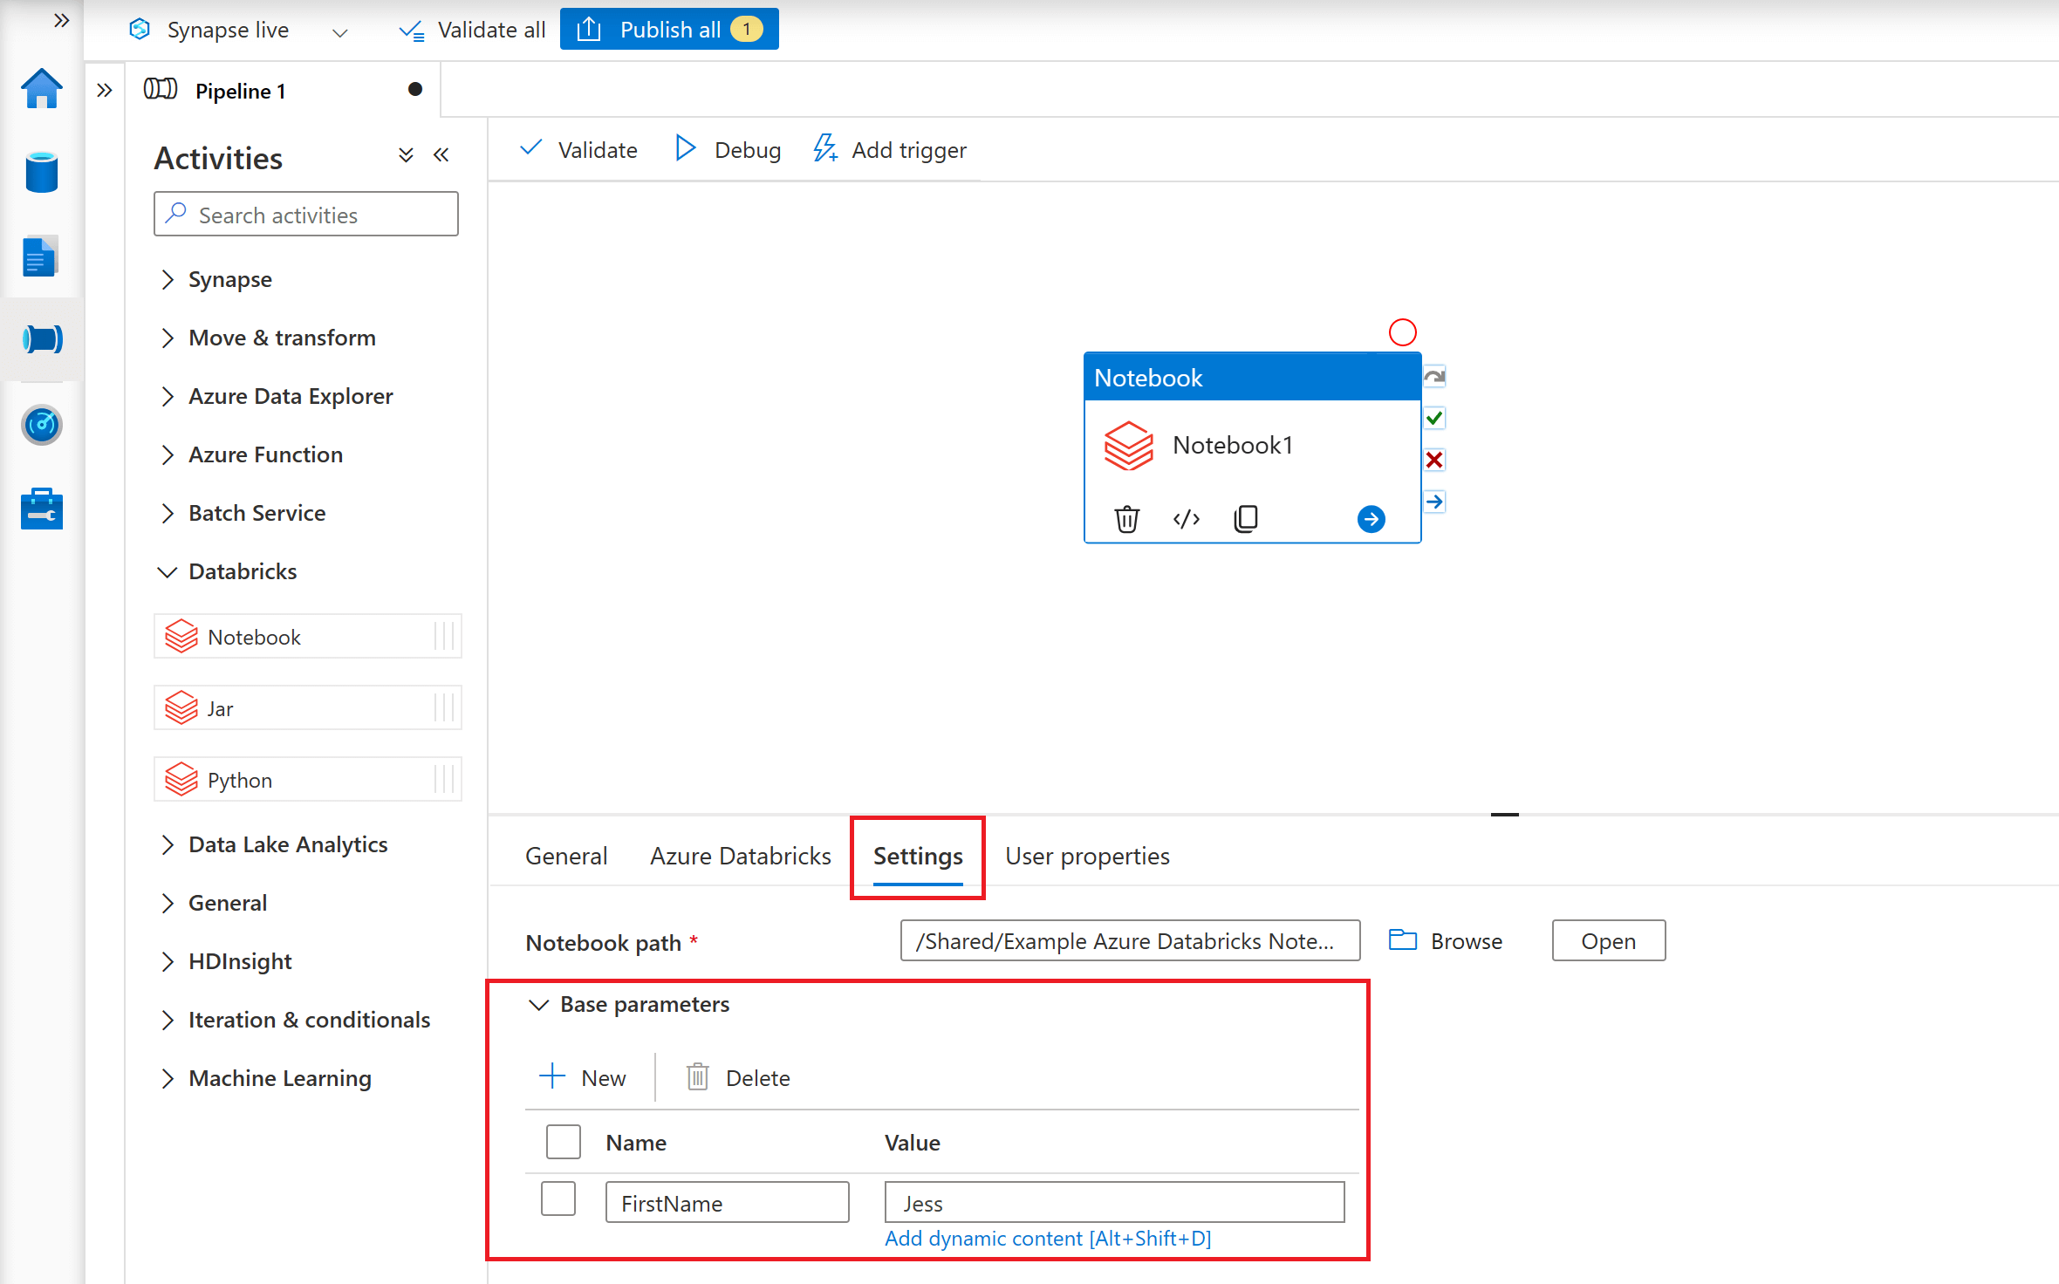Viewport: 2059px width, 1284px height.
Task: Expand HDInsight group
Action: click(225, 961)
